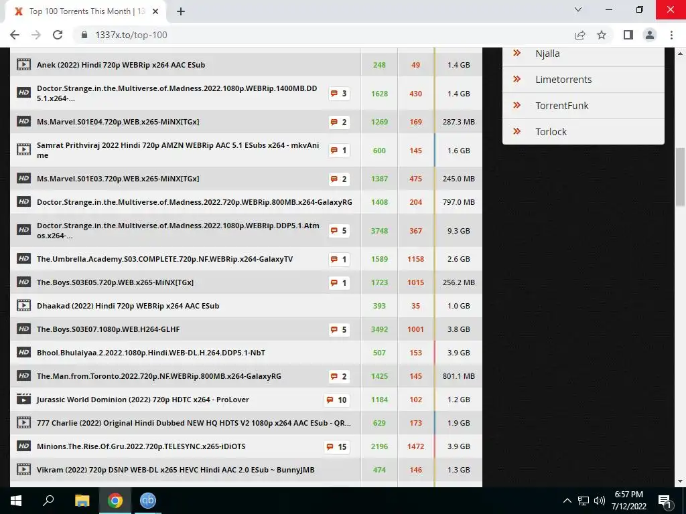The image size is (686, 514).
Task: Click the tab search chevron in the title bar
Action: coord(578,9)
